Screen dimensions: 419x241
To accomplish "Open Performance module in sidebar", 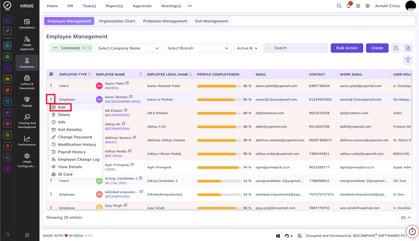I will (27, 141).
